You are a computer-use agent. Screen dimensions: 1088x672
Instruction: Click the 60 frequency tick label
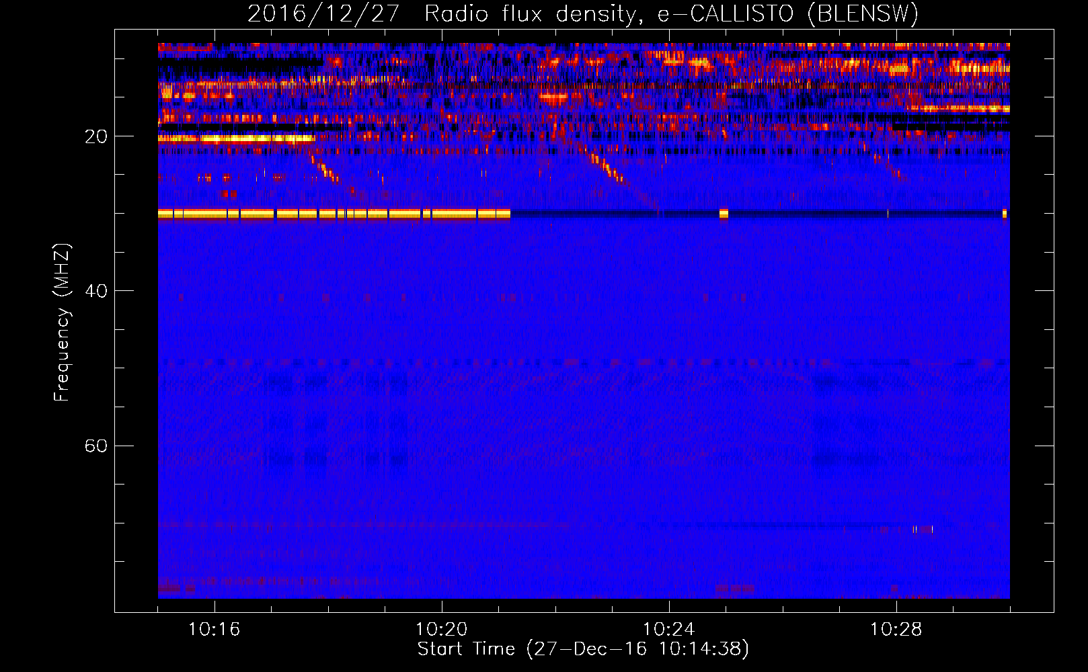(96, 446)
